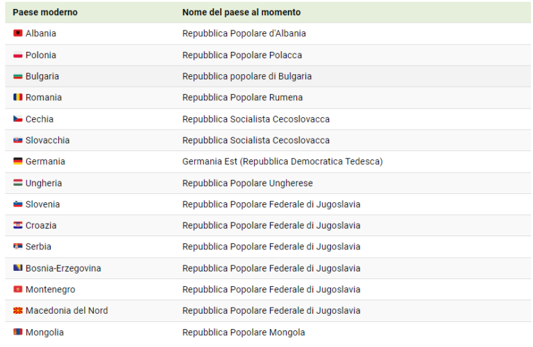Select the 'Paese moderno' column header

click(45, 12)
